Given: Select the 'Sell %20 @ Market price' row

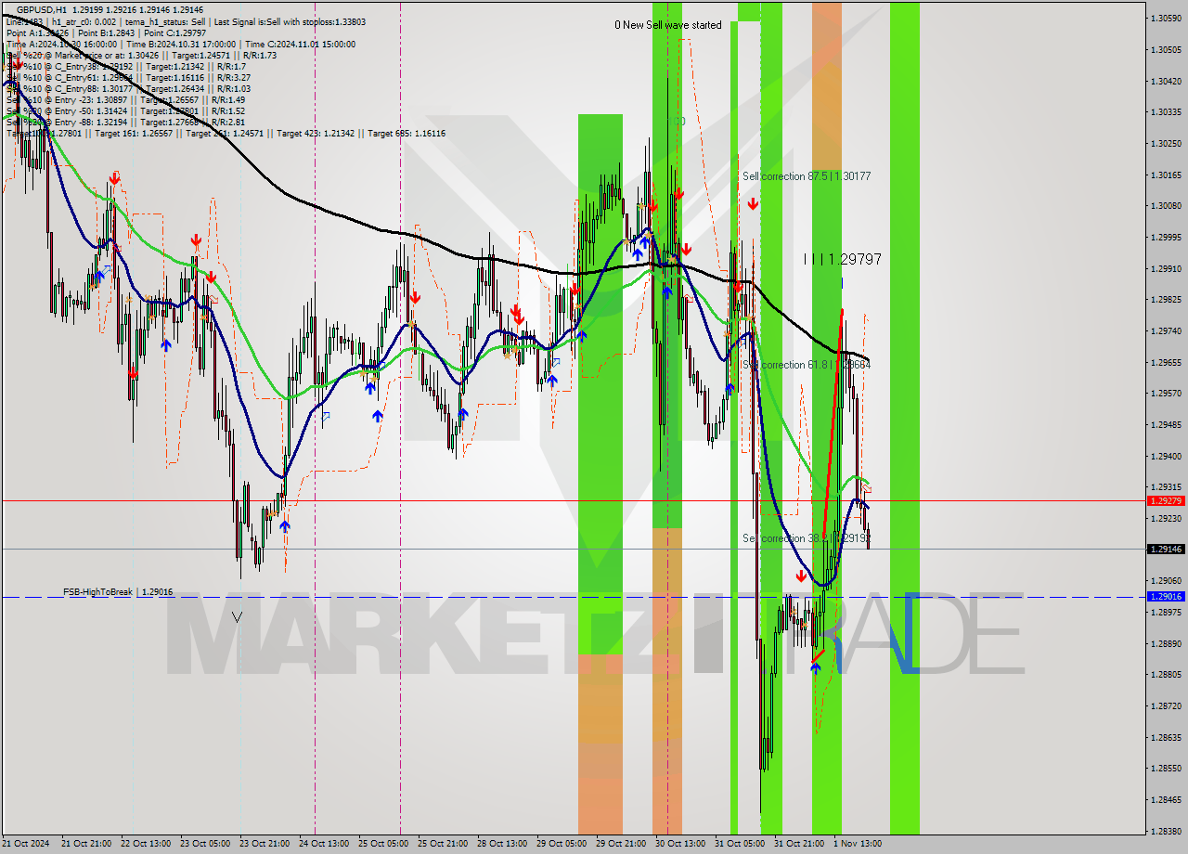Looking at the screenshot, I should (x=141, y=55).
